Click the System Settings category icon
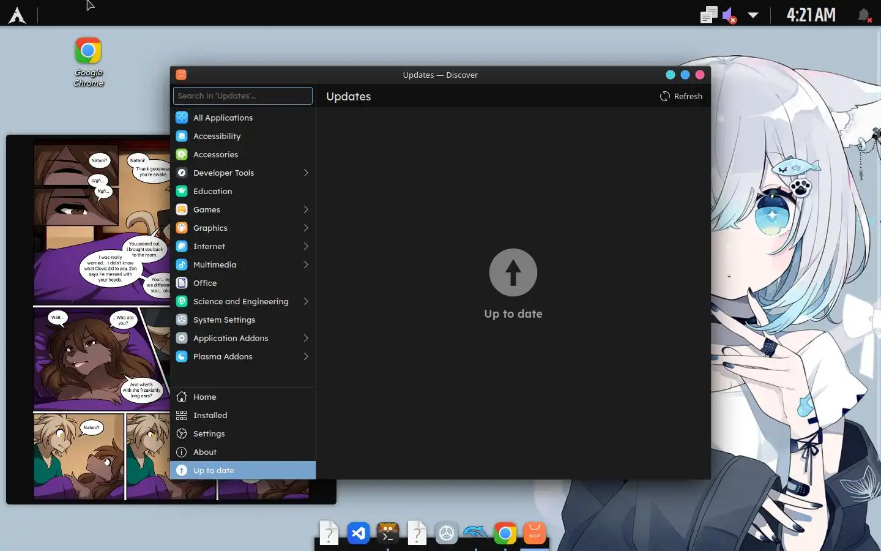 pyautogui.click(x=182, y=320)
